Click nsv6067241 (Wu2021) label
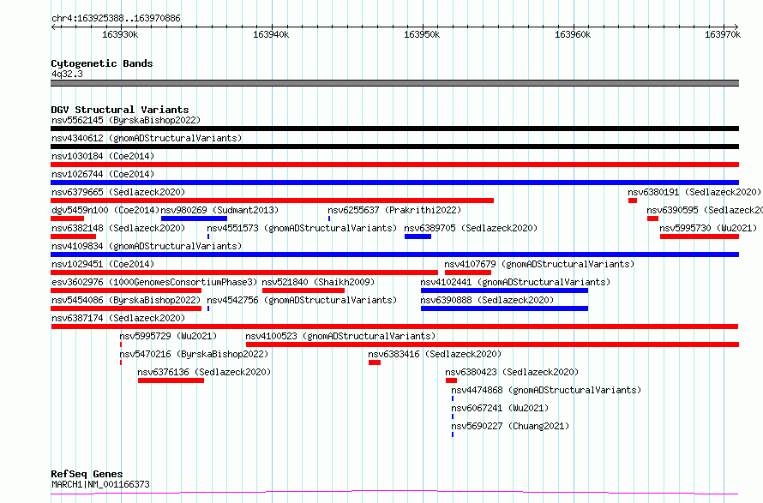763x503 pixels. [500, 408]
